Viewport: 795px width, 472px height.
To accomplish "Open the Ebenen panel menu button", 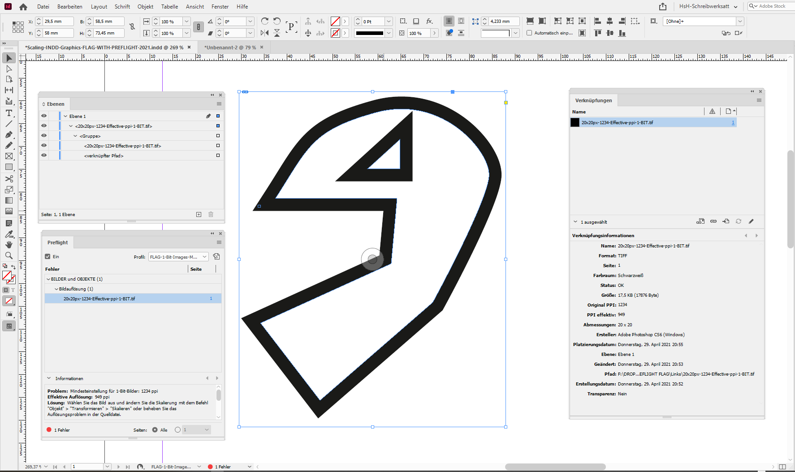I will pos(219,104).
